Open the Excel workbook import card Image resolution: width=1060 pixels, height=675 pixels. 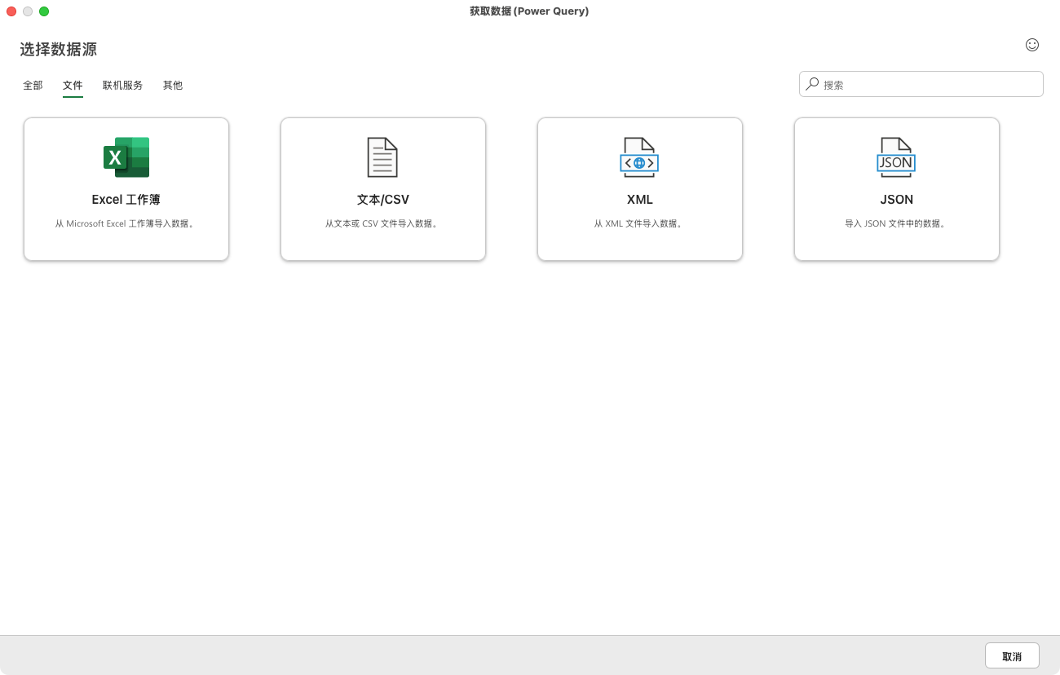tap(126, 188)
